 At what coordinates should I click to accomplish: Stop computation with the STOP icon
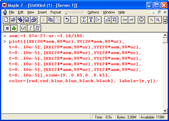pos(141,20)
